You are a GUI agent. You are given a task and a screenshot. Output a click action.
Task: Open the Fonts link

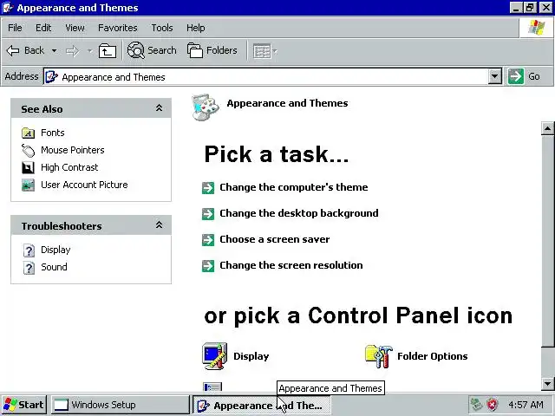coord(53,133)
